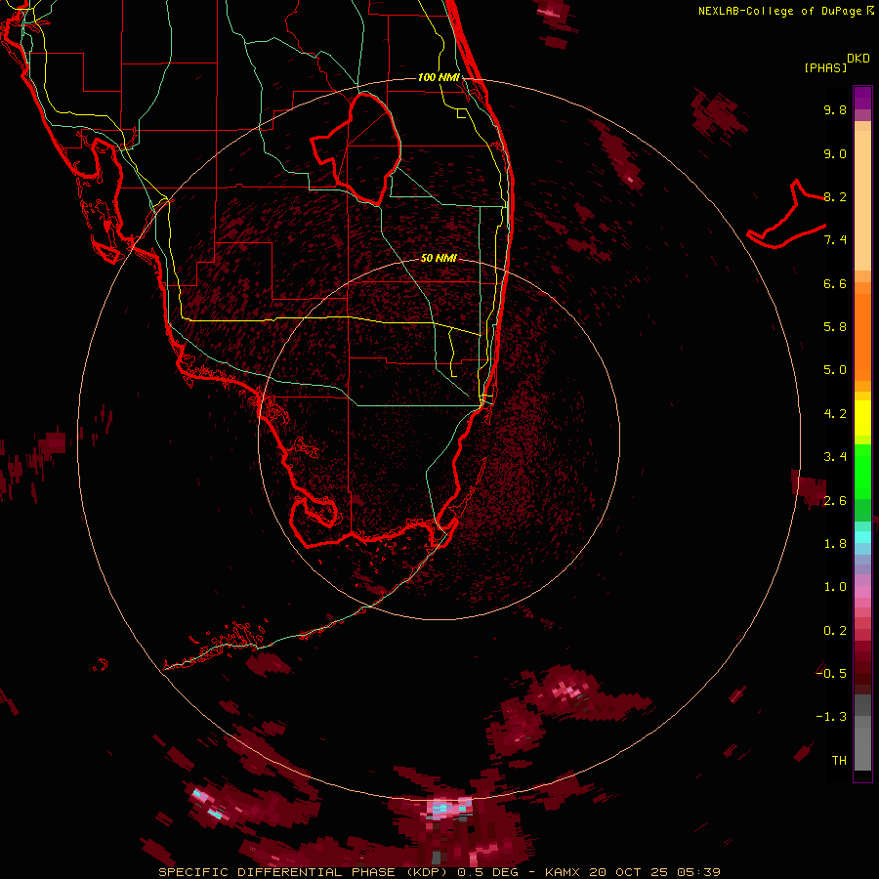Select the 0.2 value on the scale

tap(835, 631)
